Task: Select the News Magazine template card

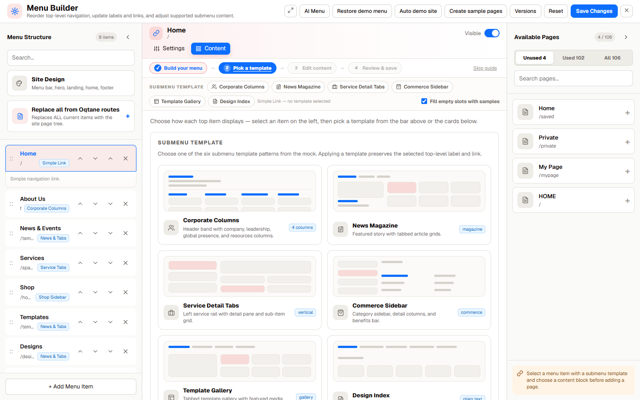Action: click(x=409, y=205)
